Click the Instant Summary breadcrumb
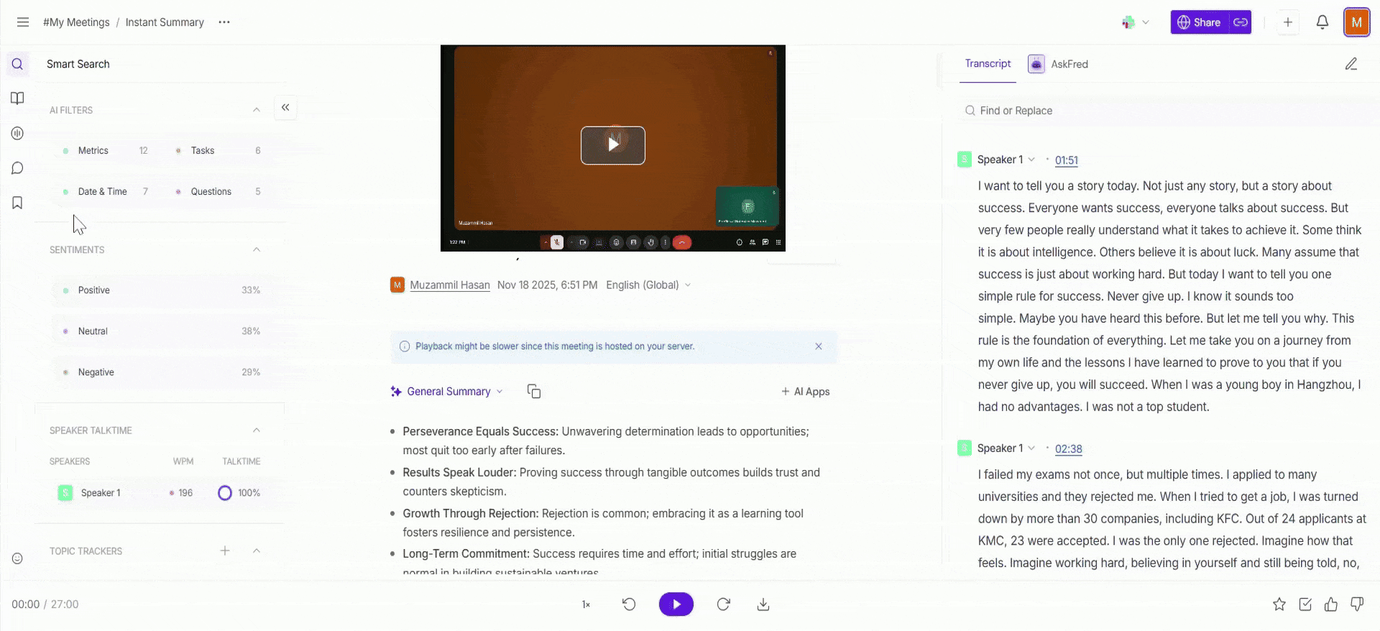 tap(165, 22)
